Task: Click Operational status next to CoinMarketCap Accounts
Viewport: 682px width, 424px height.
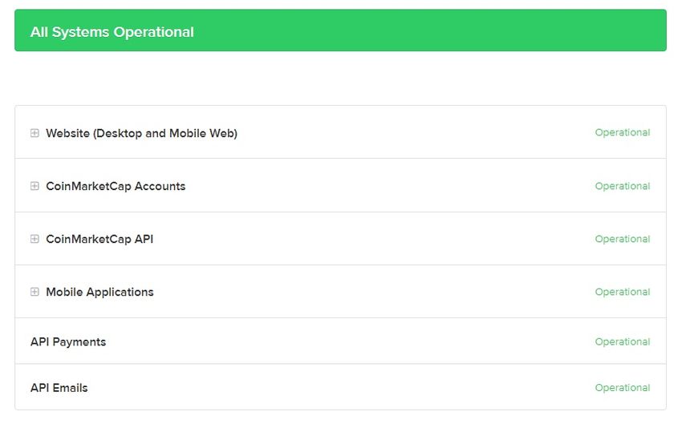Action: [x=622, y=186]
